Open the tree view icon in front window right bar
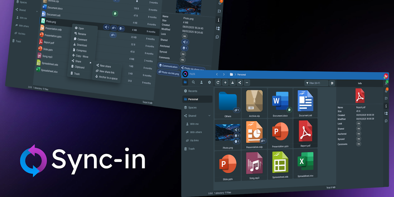Viewport: 394px width, 197px height. pyautogui.click(x=386, y=114)
